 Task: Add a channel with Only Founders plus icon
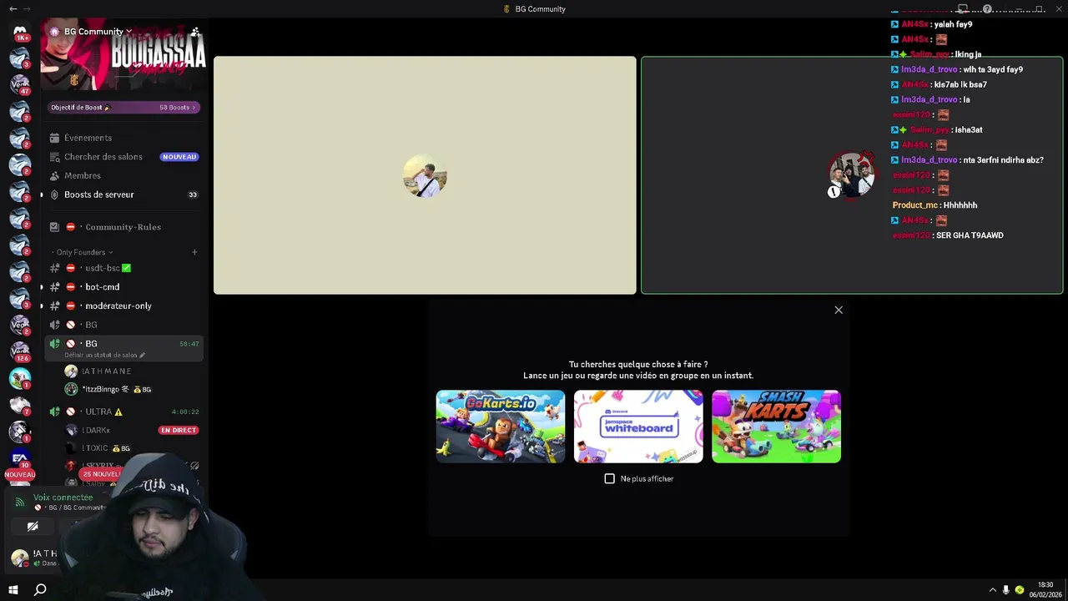pyautogui.click(x=194, y=252)
